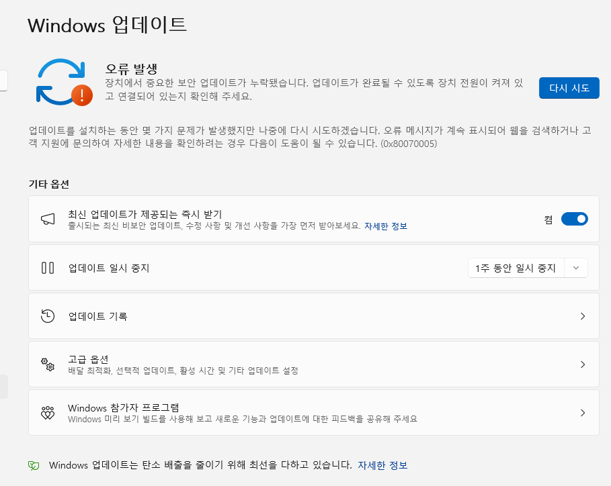
Task: Click the 배달 최적화 description under 고급 옵션
Action: tap(183, 371)
